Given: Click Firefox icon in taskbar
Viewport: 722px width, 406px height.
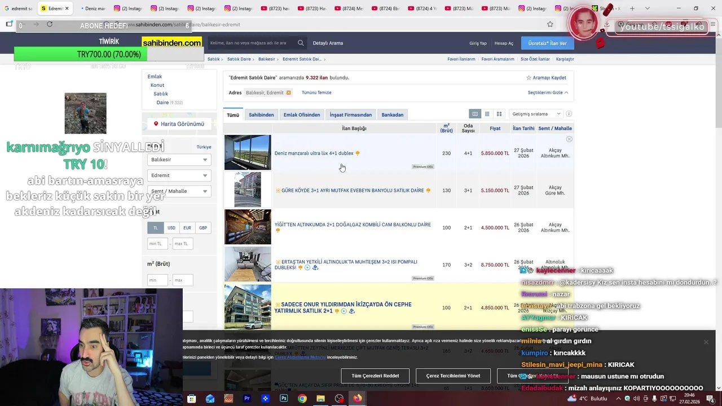Looking at the screenshot, I should pos(358,399).
